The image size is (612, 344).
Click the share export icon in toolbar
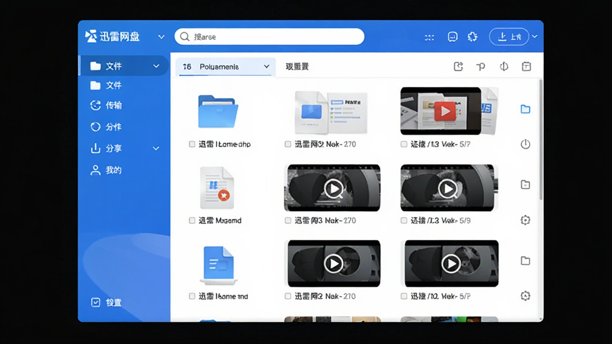(x=458, y=66)
